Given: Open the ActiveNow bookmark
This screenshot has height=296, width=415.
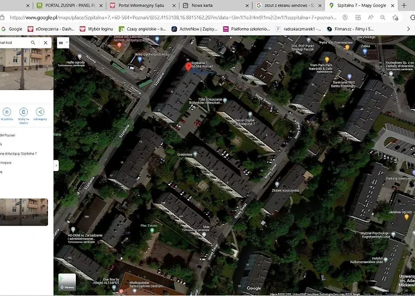Looking at the screenshot, I should tap(193, 28).
